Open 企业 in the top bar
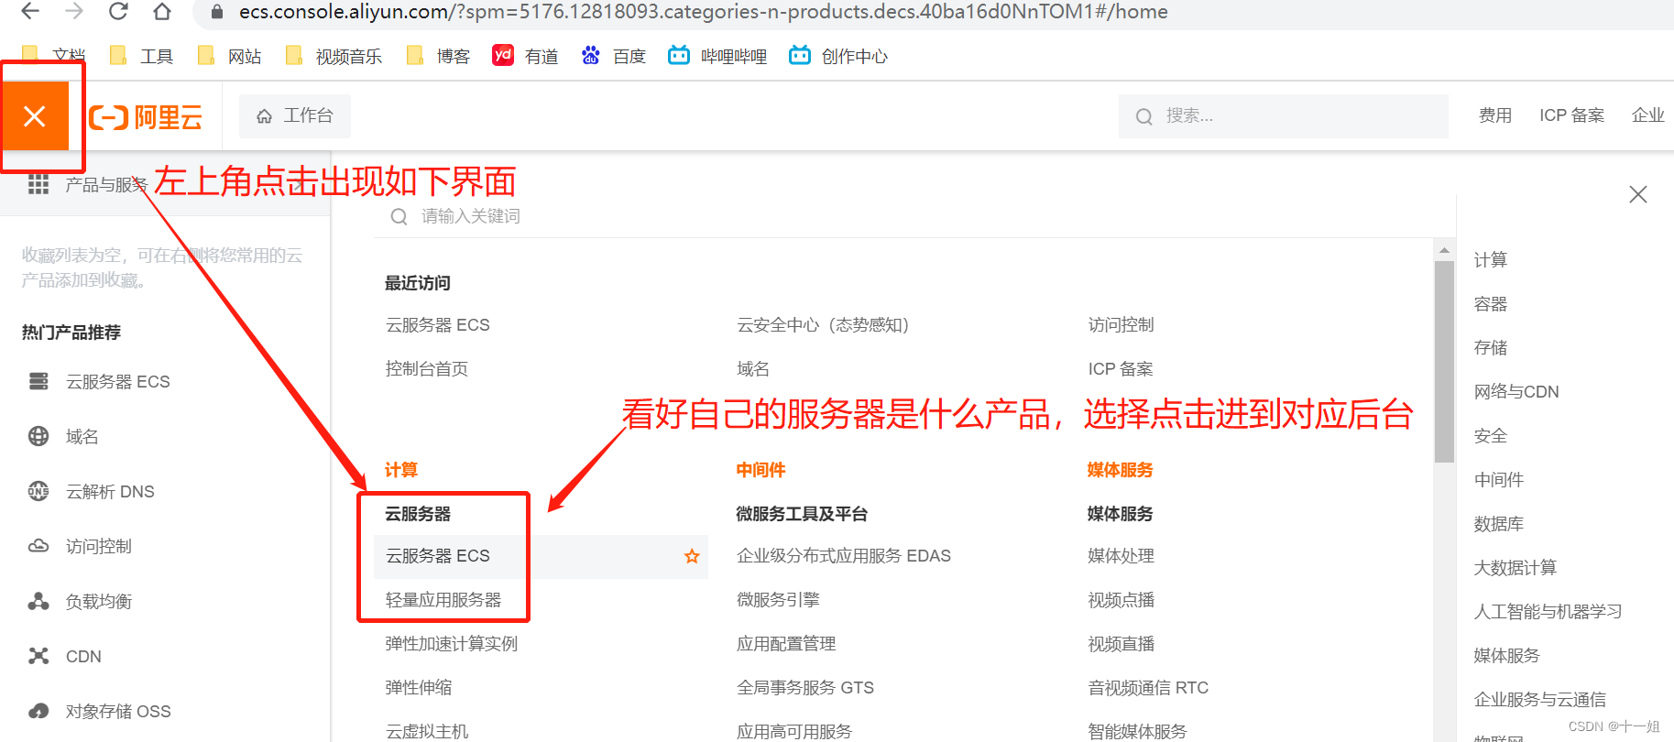1674x742 pixels. click(x=1648, y=115)
